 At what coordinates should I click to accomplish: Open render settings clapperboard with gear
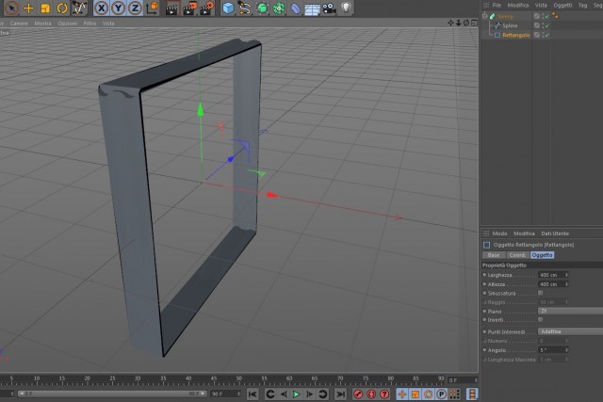207,8
